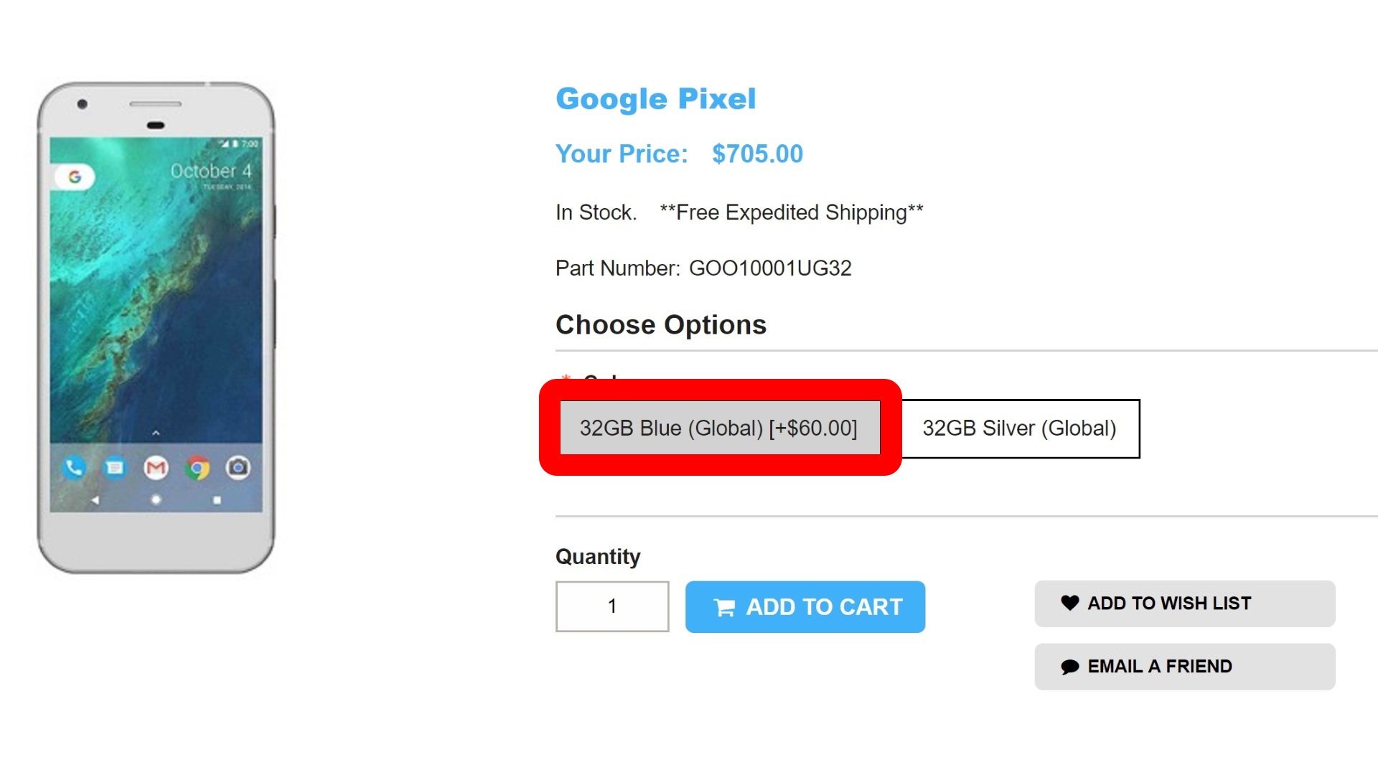Click the EMAIL A FRIEND text

(x=1160, y=667)
